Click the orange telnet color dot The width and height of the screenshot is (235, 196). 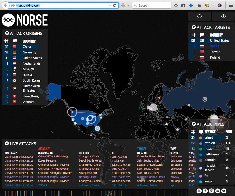coord(201,138)
